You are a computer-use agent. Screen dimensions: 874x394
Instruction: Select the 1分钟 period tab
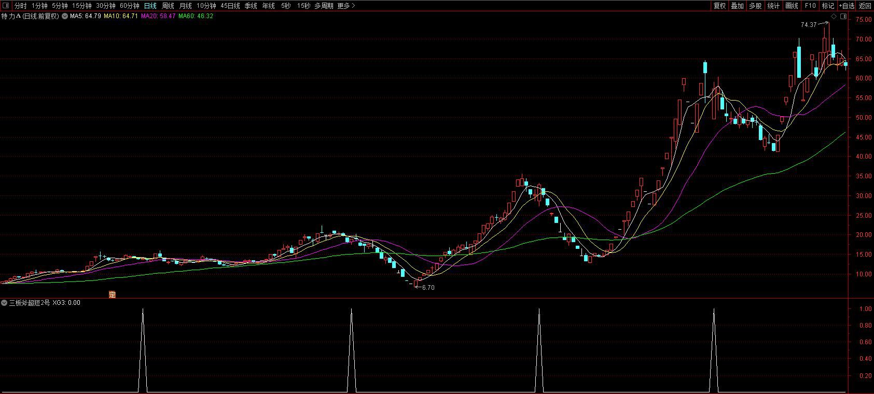39,6
